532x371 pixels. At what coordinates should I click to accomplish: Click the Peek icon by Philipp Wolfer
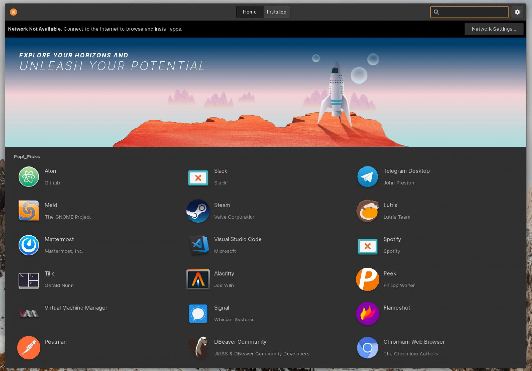pyautogui.click(x=367, y=279)
